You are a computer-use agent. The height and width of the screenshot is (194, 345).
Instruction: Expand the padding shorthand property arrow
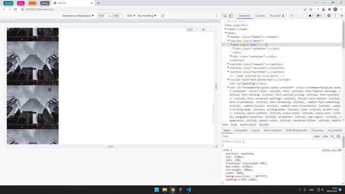click(x=239, y=179)
